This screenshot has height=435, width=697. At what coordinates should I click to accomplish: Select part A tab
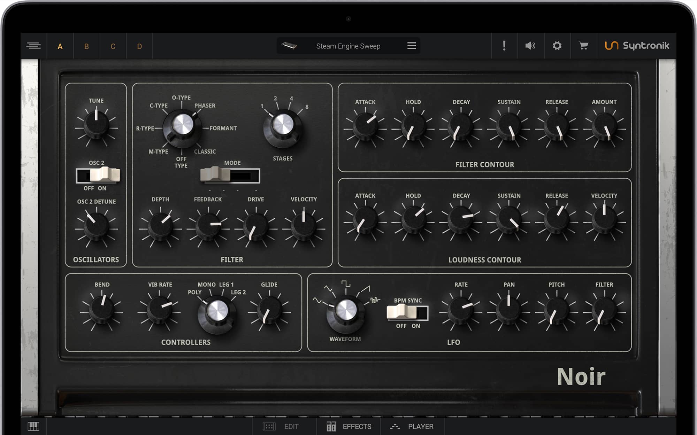coord(60,46)
